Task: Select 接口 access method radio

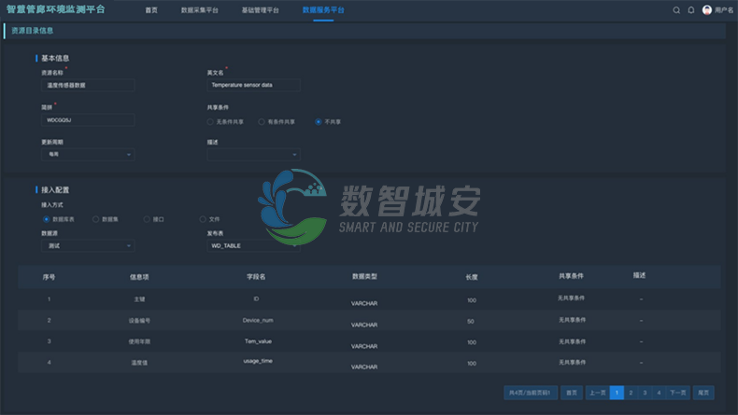Action: (x=147, y=219)
